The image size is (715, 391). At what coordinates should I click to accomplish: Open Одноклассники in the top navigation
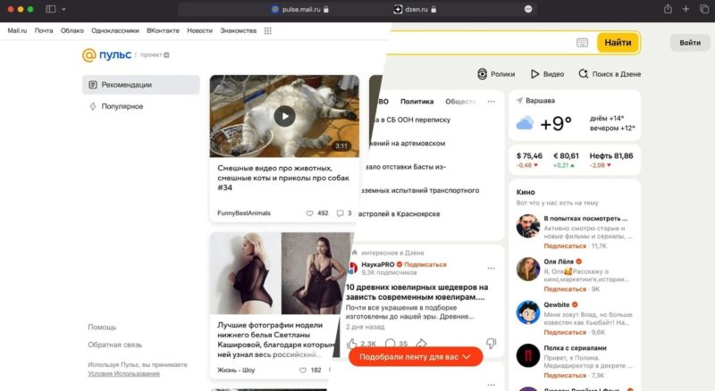(115, 30)
